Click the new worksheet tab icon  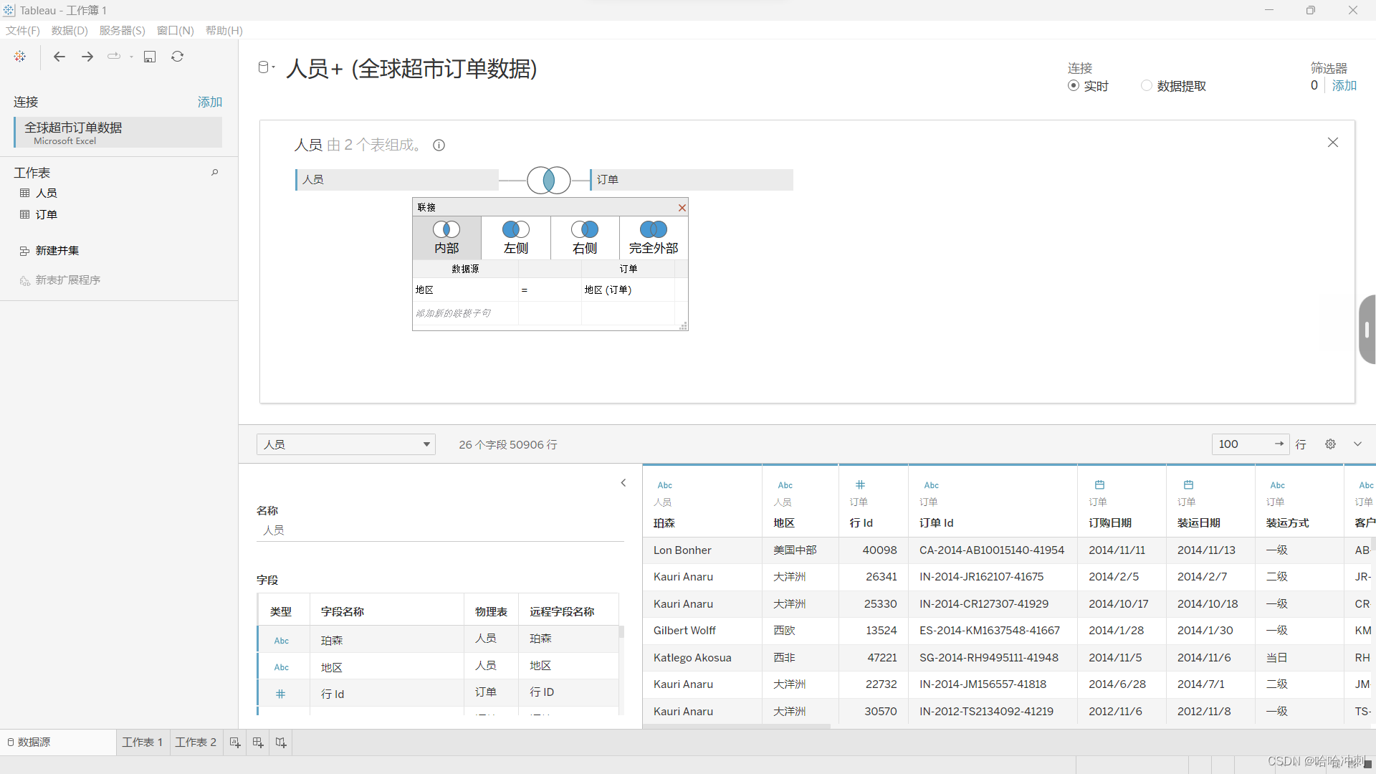coord(235,742)
